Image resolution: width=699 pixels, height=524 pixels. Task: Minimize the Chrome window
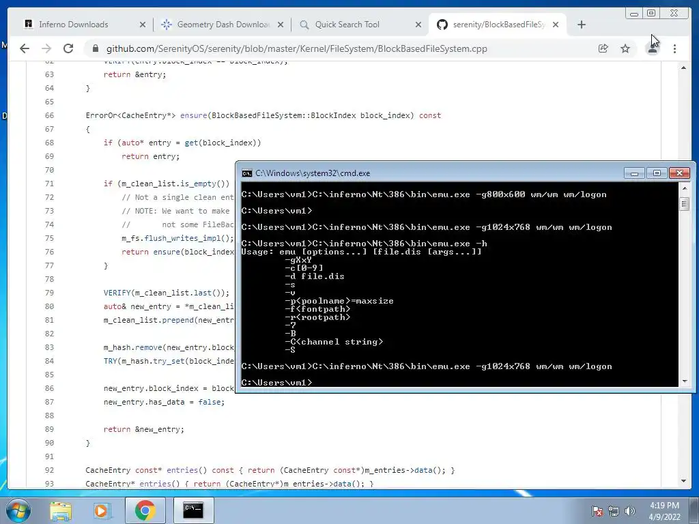[633, 14]
